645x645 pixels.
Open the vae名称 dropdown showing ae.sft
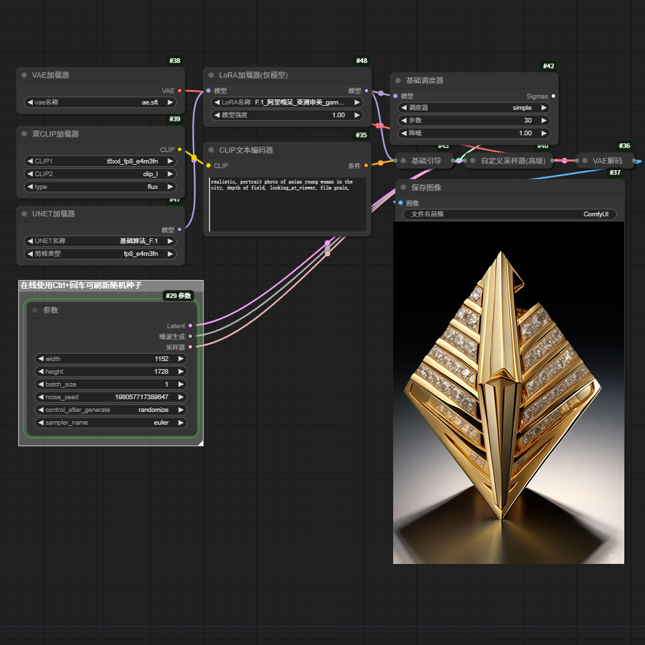(100, 102)
